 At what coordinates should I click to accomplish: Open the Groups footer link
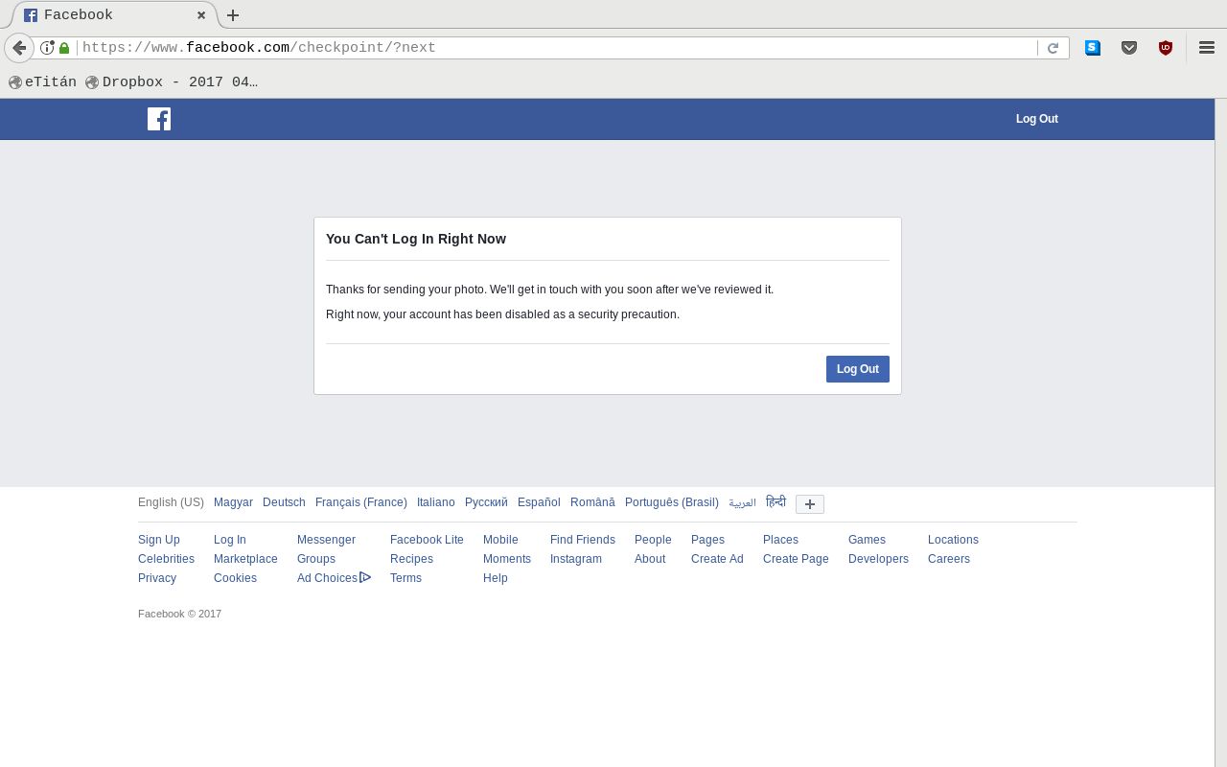pyautogui.click(x=316, y=559)
